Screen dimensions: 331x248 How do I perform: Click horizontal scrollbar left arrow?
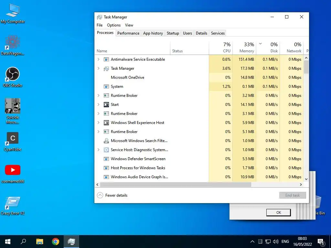(97, 184)
